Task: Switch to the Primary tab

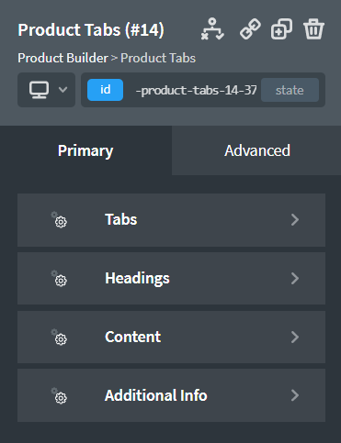Action: [85, 150]
